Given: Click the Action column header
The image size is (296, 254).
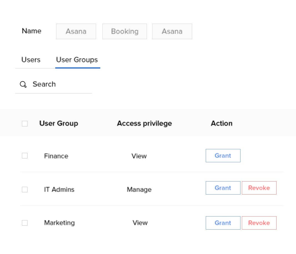Looking at the screenshot, I should 222,123.
